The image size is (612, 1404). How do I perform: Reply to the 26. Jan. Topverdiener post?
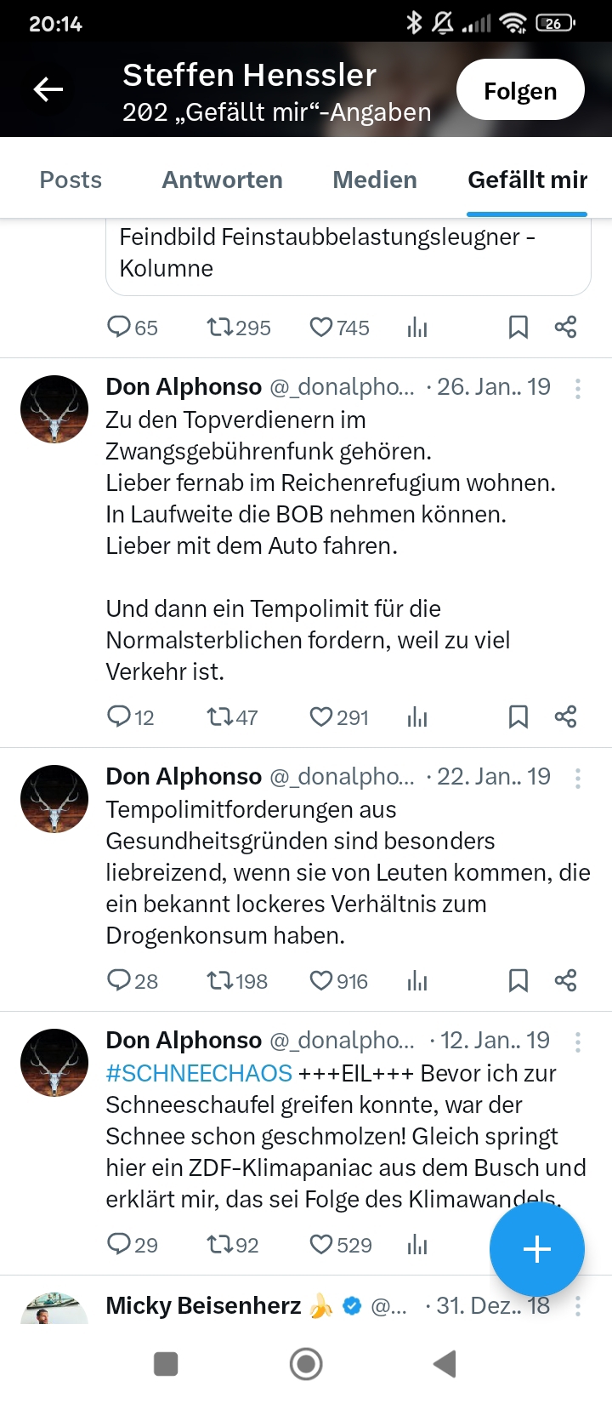[119, 717]
